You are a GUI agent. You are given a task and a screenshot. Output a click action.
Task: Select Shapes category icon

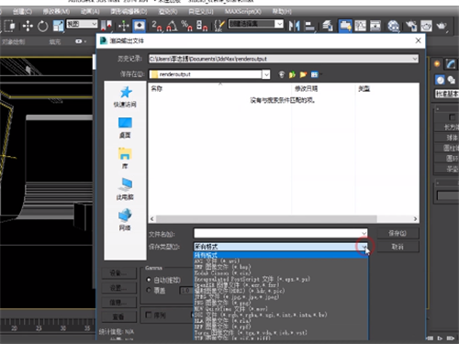(452, 80)
